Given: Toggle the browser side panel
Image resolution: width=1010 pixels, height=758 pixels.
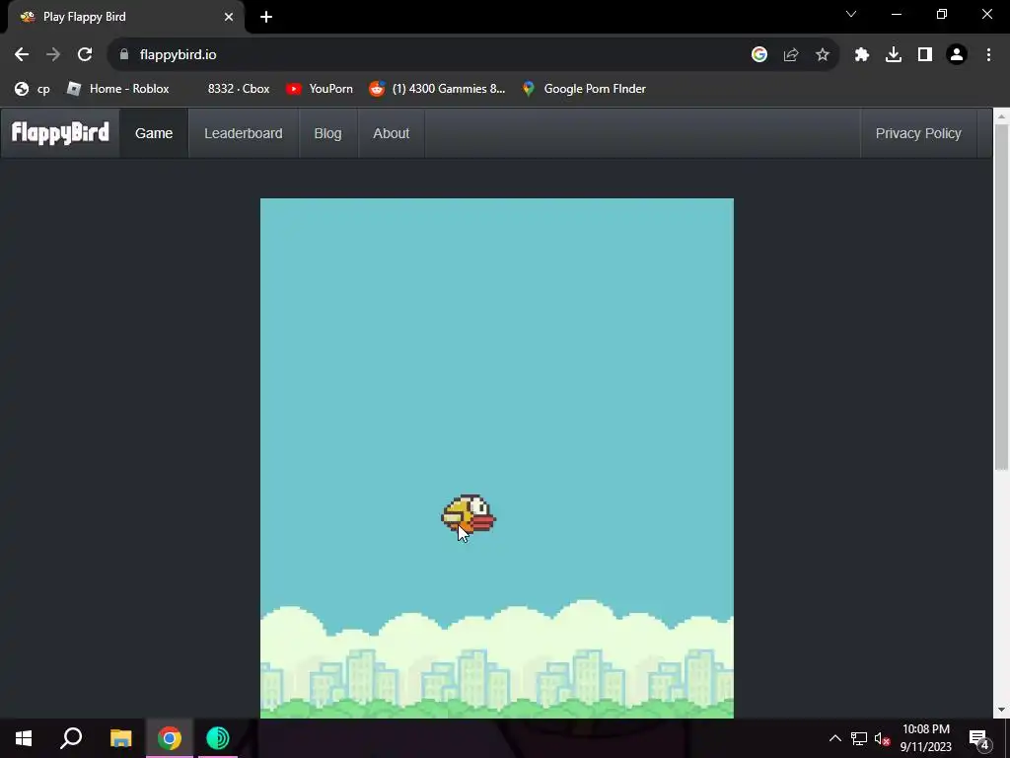Looking at the screenshot, I should pos(925,55).
